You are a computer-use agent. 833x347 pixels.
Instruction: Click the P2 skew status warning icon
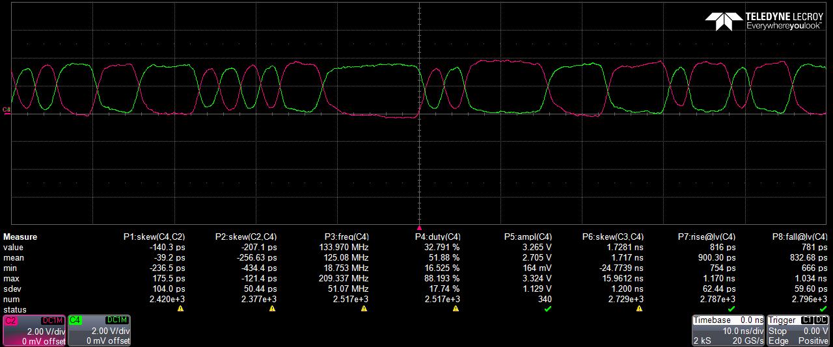click(x=272, y=309)
